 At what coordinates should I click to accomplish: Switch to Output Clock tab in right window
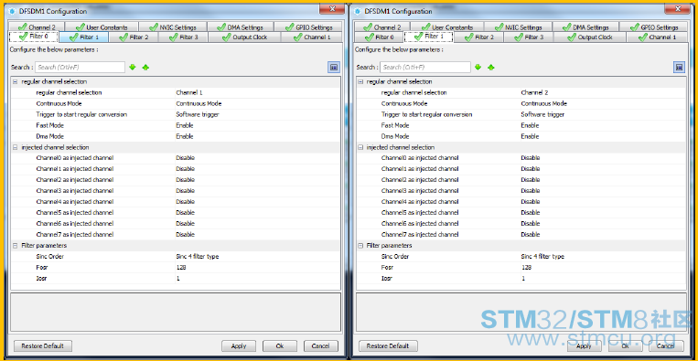tap(590, 37)
